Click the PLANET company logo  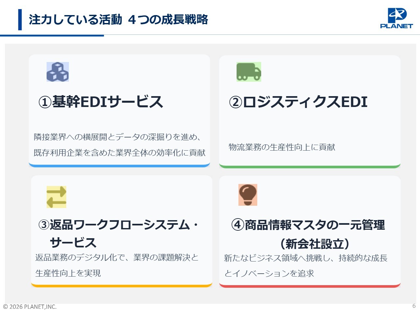(396, 19)
